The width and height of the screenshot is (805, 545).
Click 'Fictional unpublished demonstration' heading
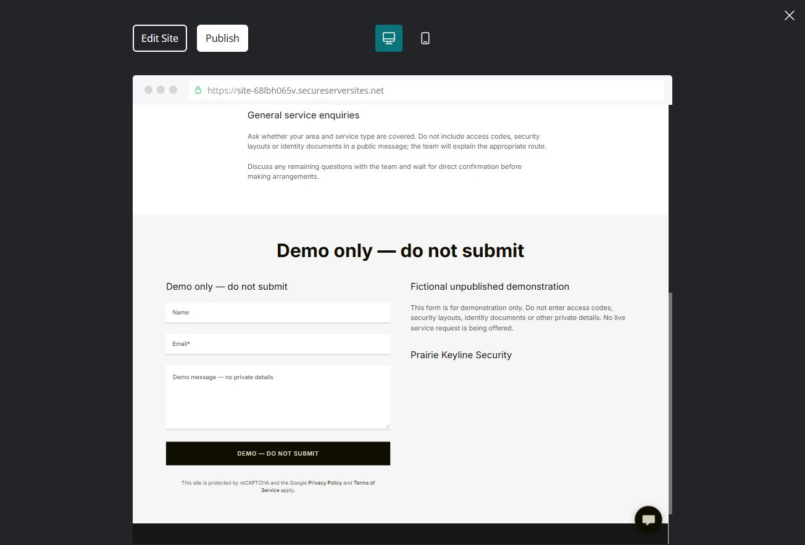click(x=490, y=287)
